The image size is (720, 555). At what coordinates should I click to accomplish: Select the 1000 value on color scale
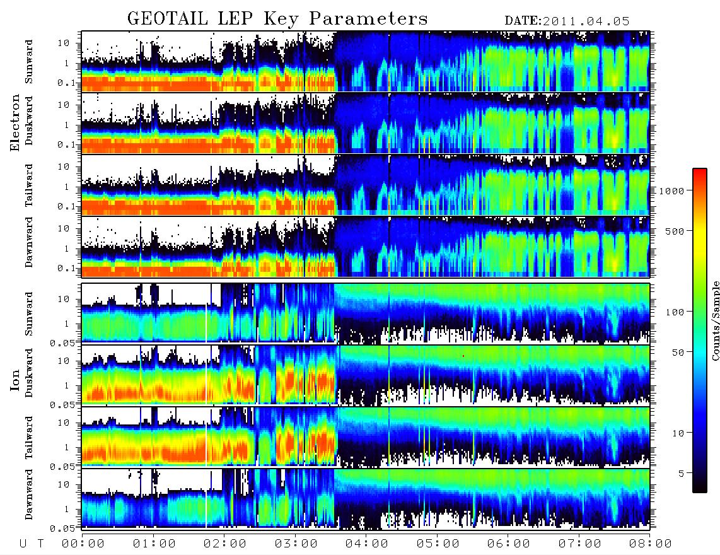[x=672, y=190]
